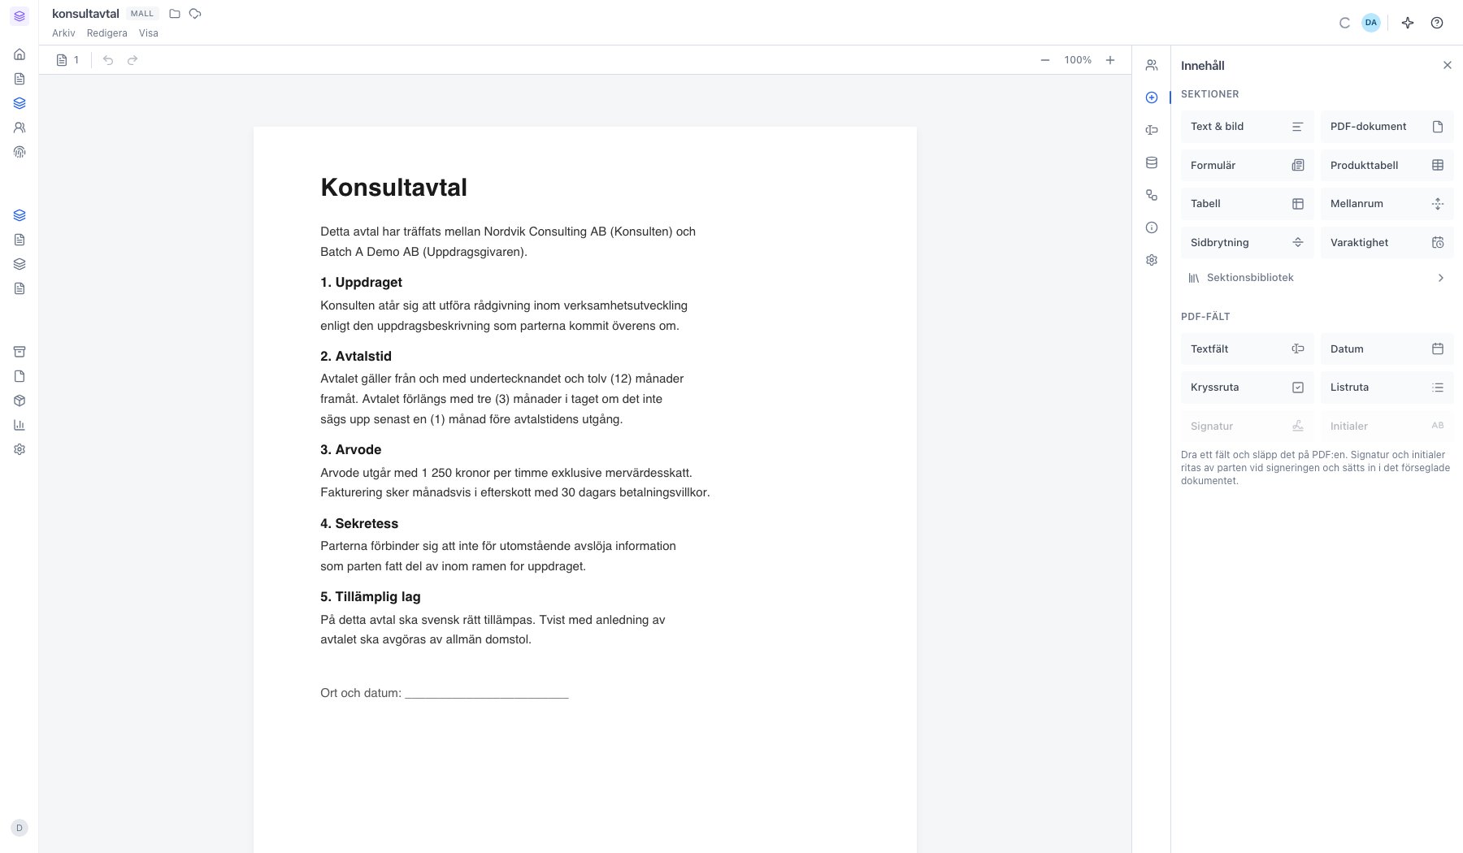Open the Visa menu
This screenshot has width=1463, height=853.
(x=149, y=33)
